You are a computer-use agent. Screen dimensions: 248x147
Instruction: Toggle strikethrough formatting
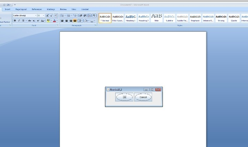tap(30, 21)
